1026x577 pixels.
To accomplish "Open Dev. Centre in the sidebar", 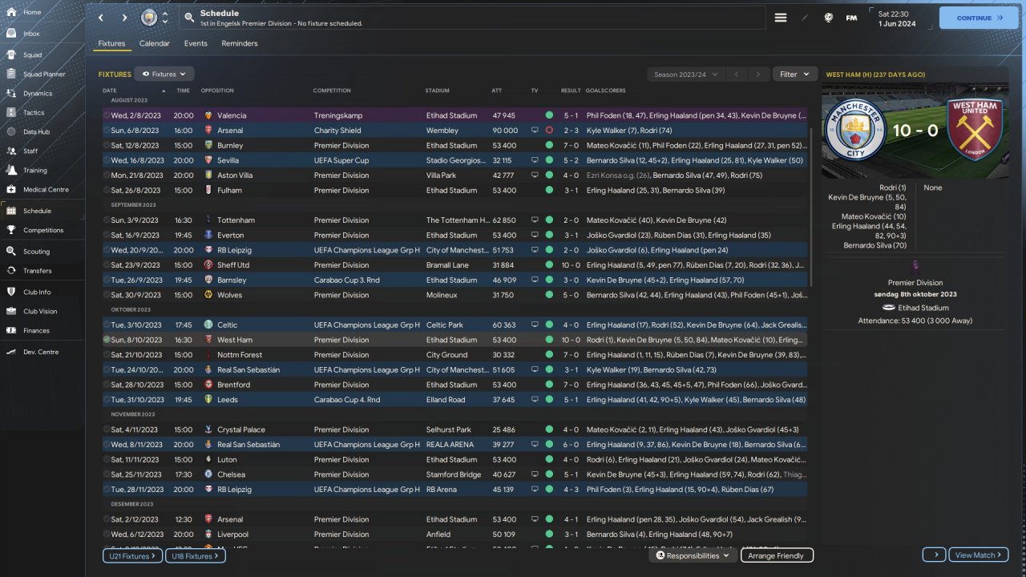I will pos(41,352).
